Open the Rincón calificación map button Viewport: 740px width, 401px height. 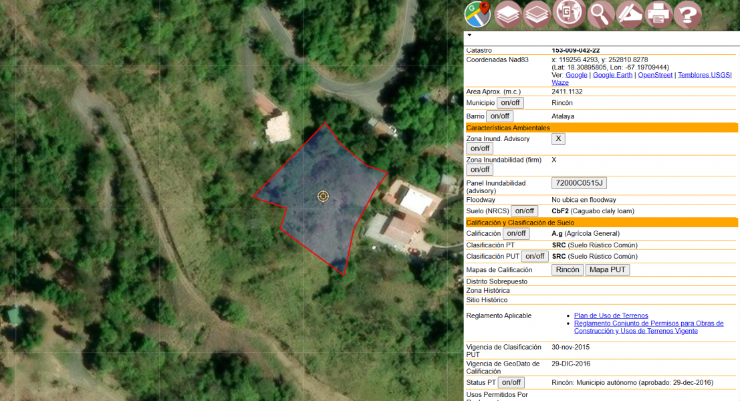pyautogui.click(x=568, y=270)
